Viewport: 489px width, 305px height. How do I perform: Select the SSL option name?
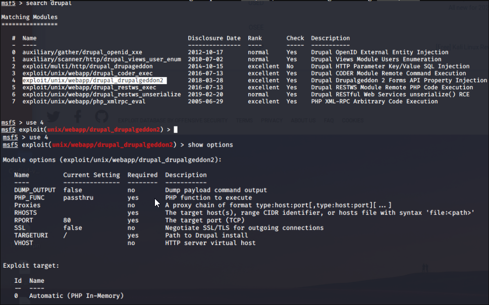20,228
